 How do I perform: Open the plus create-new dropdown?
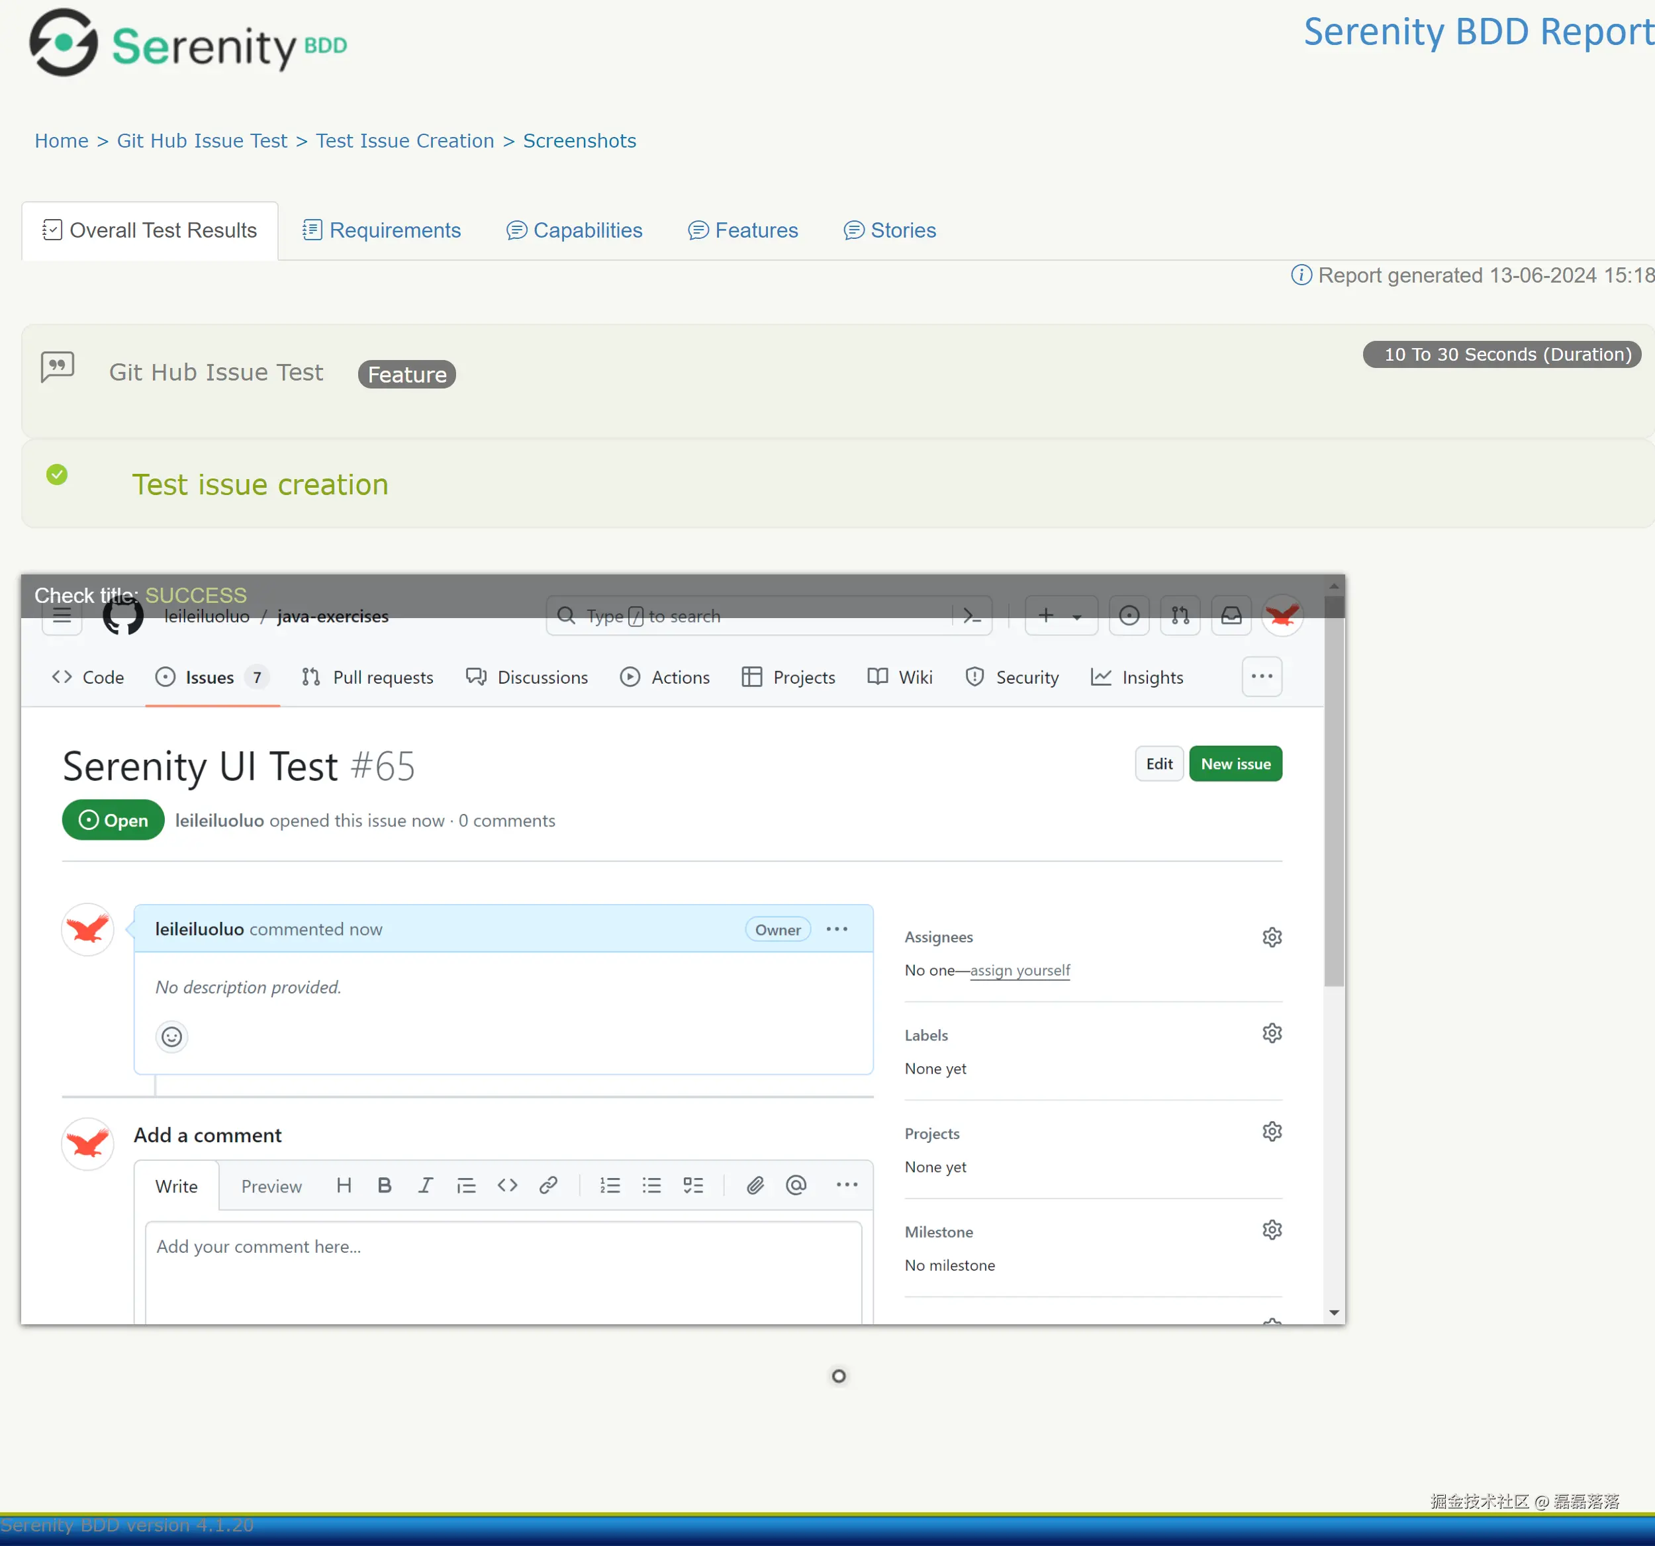coord(1060,615)
